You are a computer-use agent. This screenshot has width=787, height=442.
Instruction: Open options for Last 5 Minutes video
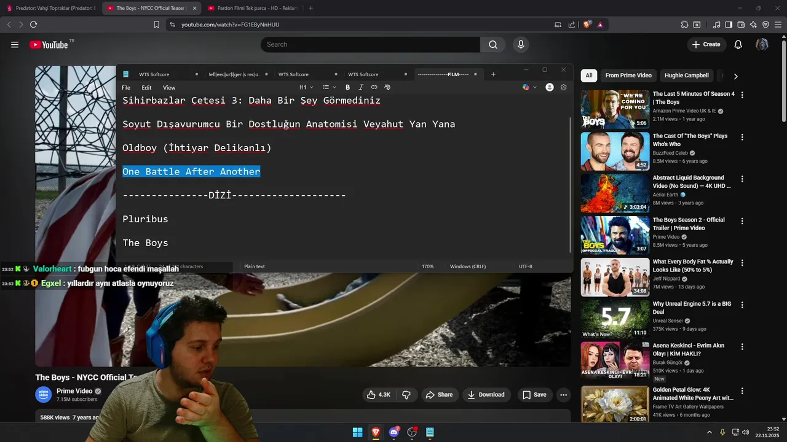coord(742,95)
